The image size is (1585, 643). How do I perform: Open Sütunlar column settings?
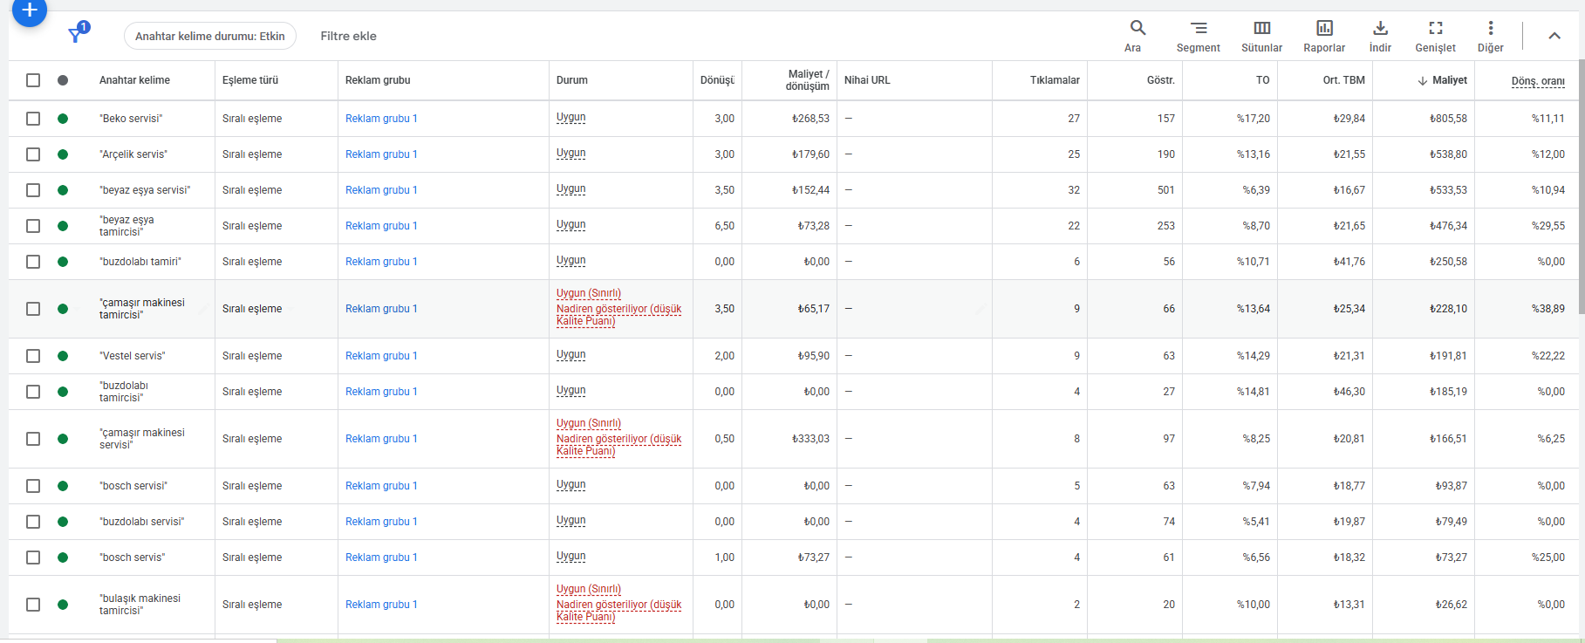pyautogui.click(x=1261, y=29)
